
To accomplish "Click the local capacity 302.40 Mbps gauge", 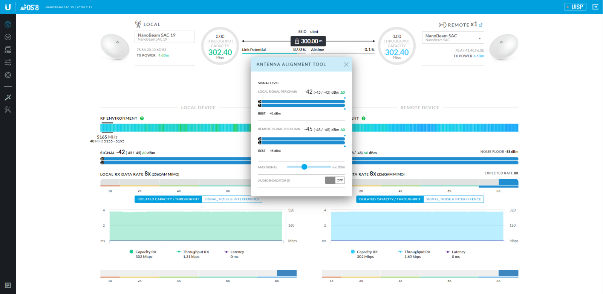I will coord(220,46).
